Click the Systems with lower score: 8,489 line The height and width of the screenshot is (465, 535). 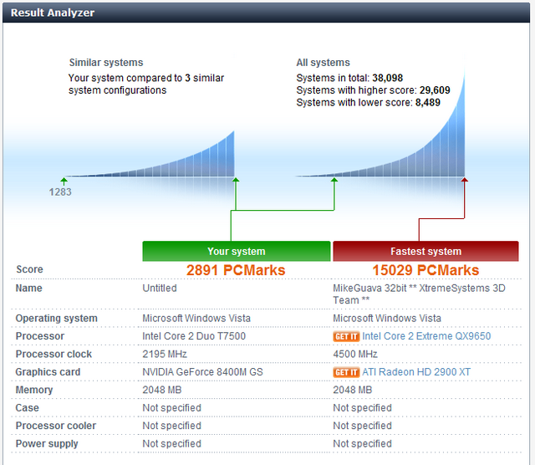point(368,102)
